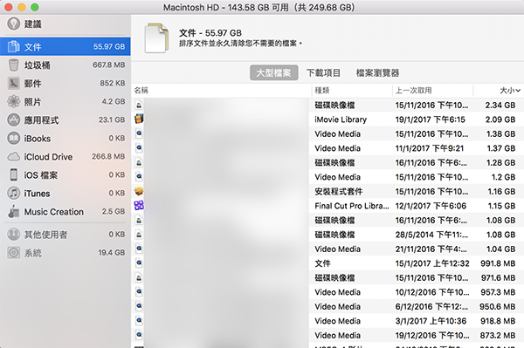Click the 垃圾桶 trash can icon
This screenshot has height=348, width=524.
13,65
